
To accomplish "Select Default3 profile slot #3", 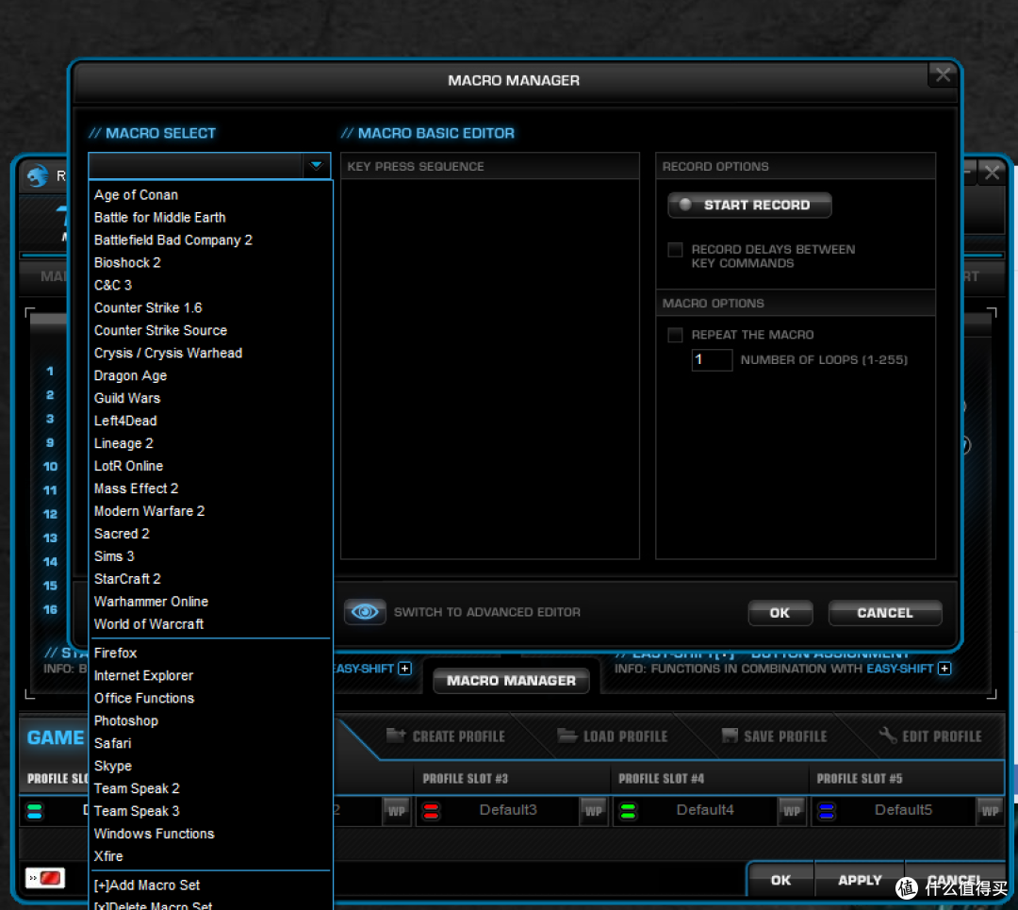I will (x=508, y=810).
